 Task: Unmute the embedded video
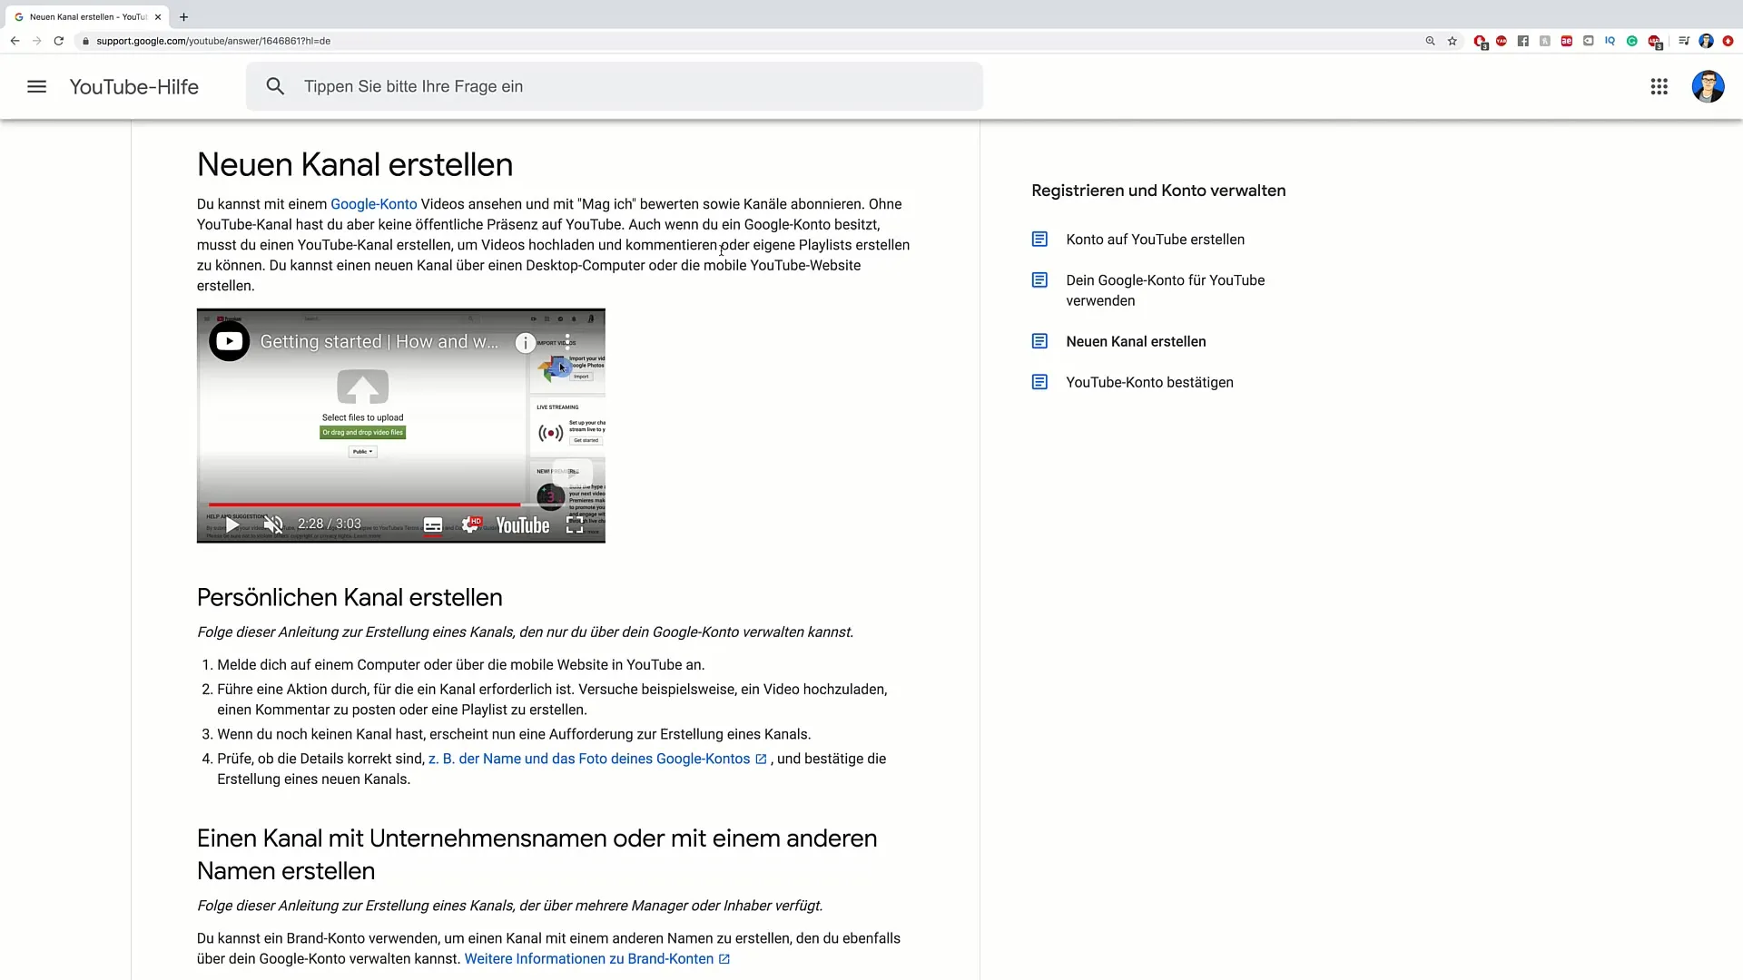click(272, 524)
